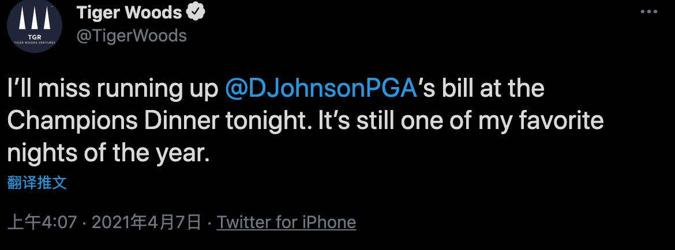The image size is (675, 250).
Task: Click the 2021年4月7日 date
Action: click(x=146, y=222)
